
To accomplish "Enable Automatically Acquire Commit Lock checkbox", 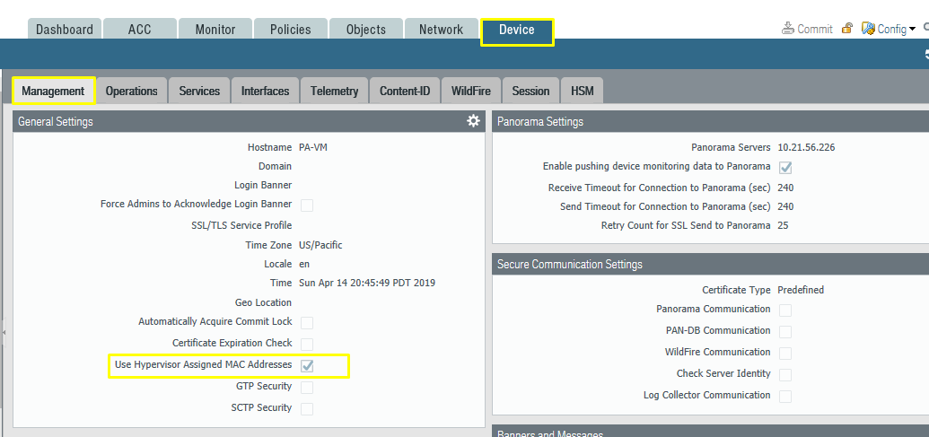I will coord(307,323).
